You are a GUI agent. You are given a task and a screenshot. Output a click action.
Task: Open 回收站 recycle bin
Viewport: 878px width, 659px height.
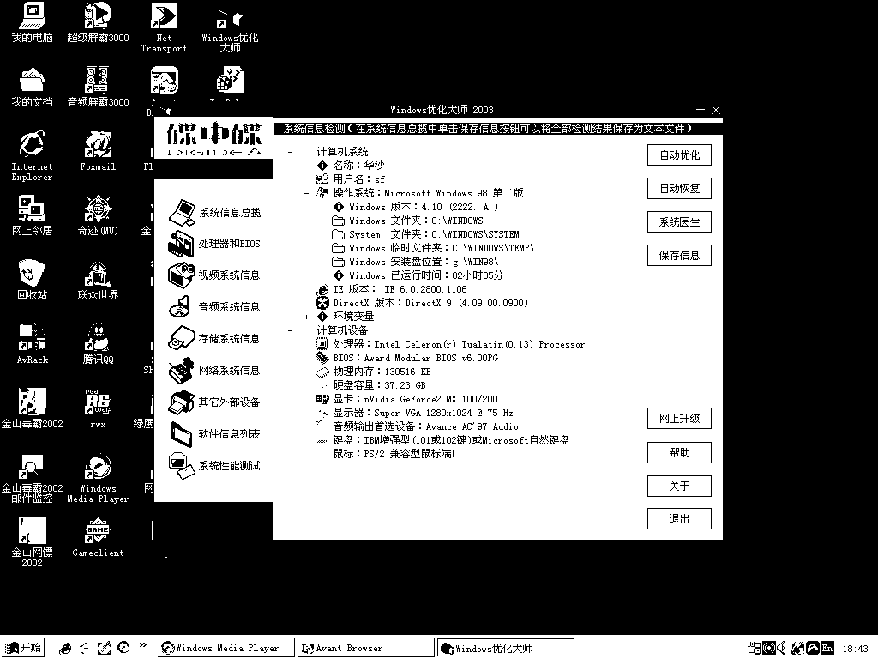click(32, 280)
